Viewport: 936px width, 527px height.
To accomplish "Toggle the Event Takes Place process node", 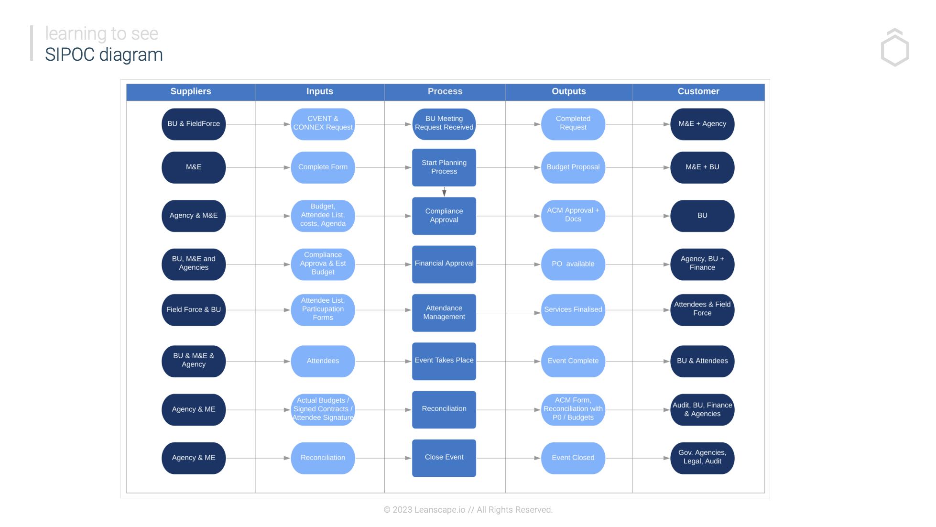I will click(444, 361).
